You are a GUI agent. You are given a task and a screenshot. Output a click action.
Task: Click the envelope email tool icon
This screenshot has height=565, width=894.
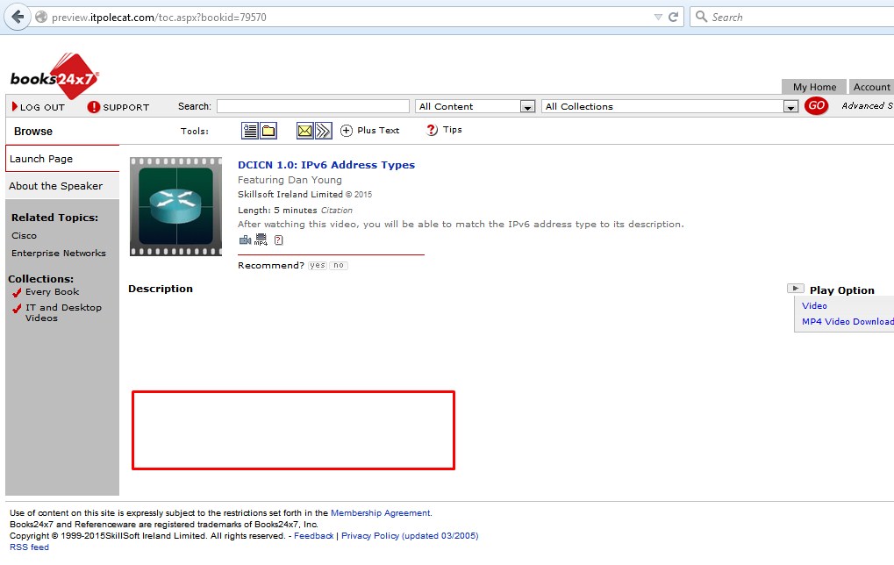(305, 131)
